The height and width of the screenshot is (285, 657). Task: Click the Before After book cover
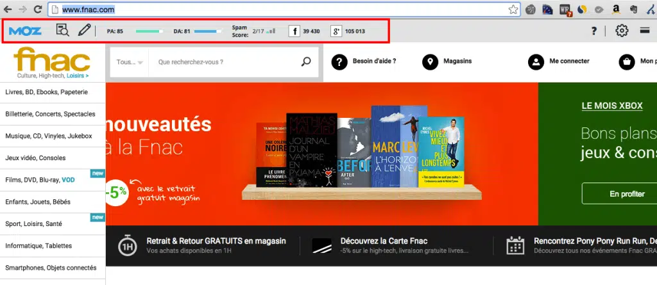click(x=354, y=152)
